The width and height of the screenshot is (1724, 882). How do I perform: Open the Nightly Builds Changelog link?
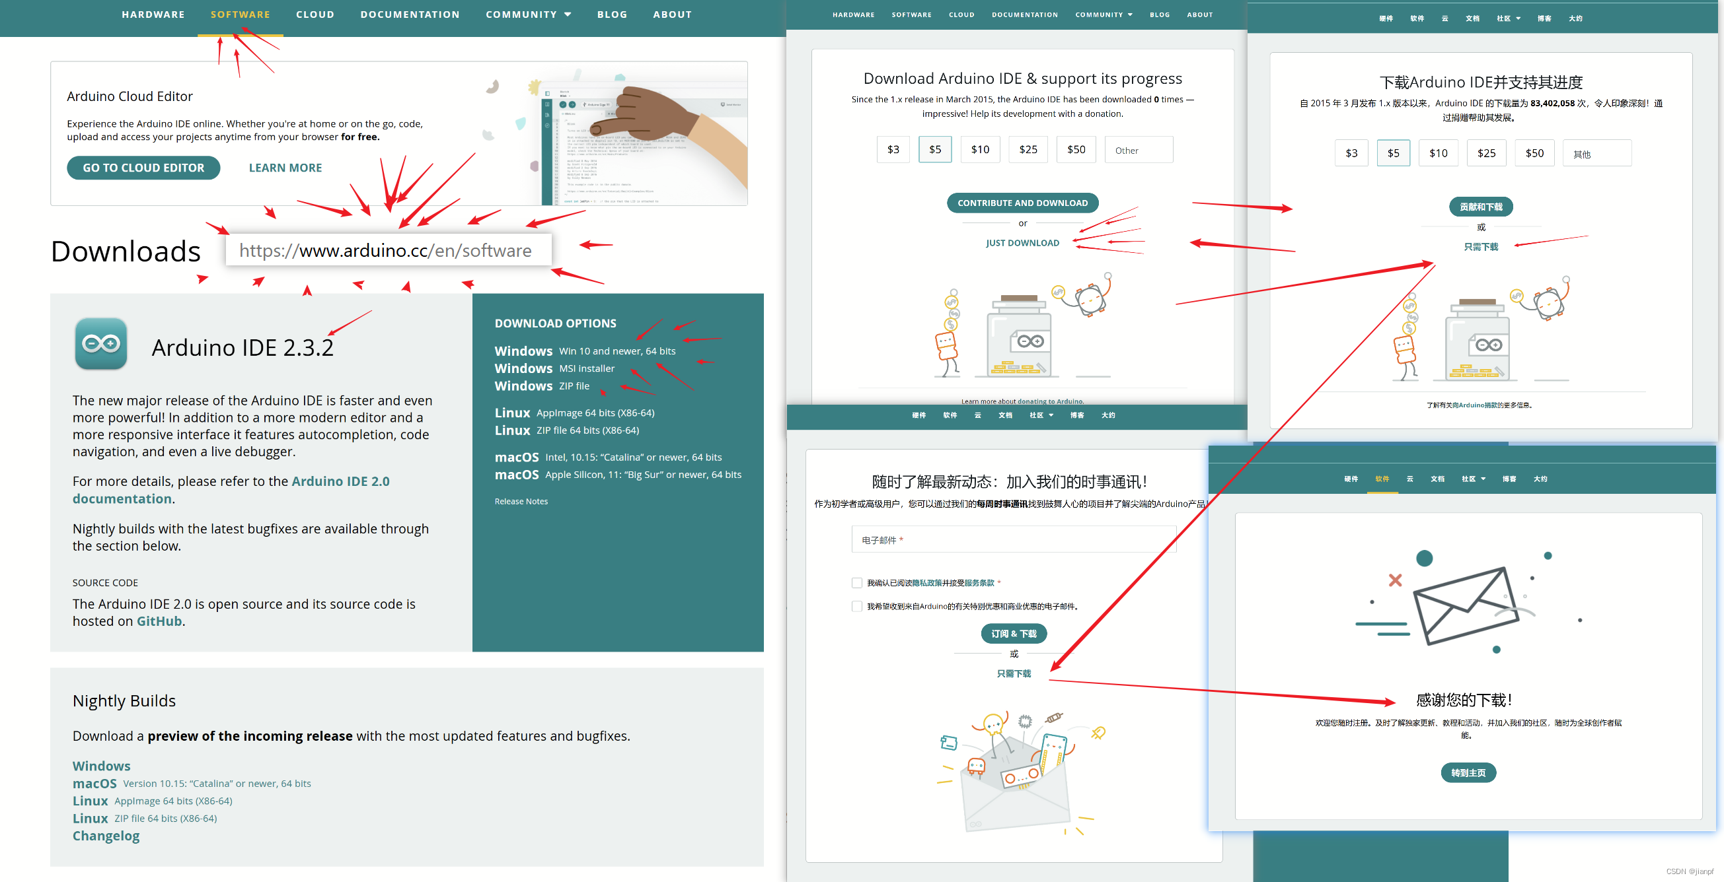106,836
